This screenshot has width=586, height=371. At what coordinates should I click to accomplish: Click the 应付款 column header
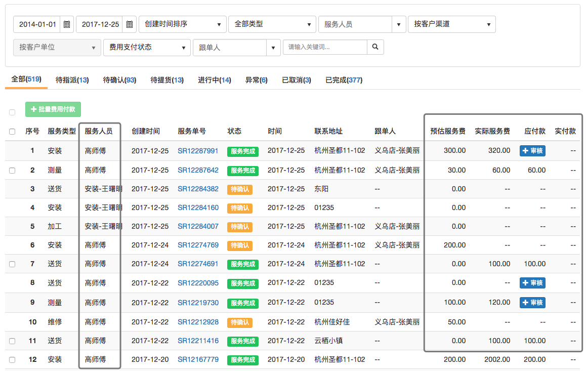(535, 131)
